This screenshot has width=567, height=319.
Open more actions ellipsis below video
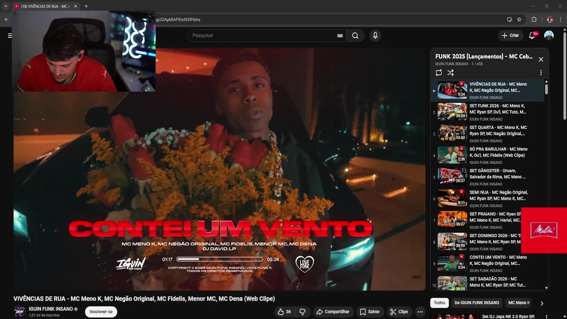click(x=420, y=312)
